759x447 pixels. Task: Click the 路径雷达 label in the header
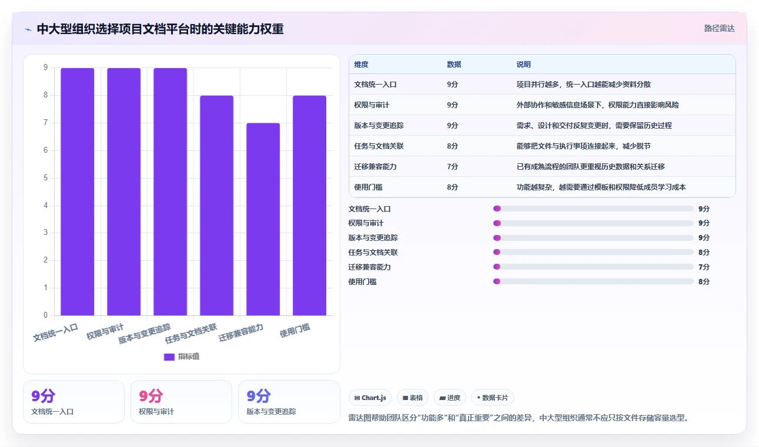tap(720, 28)
